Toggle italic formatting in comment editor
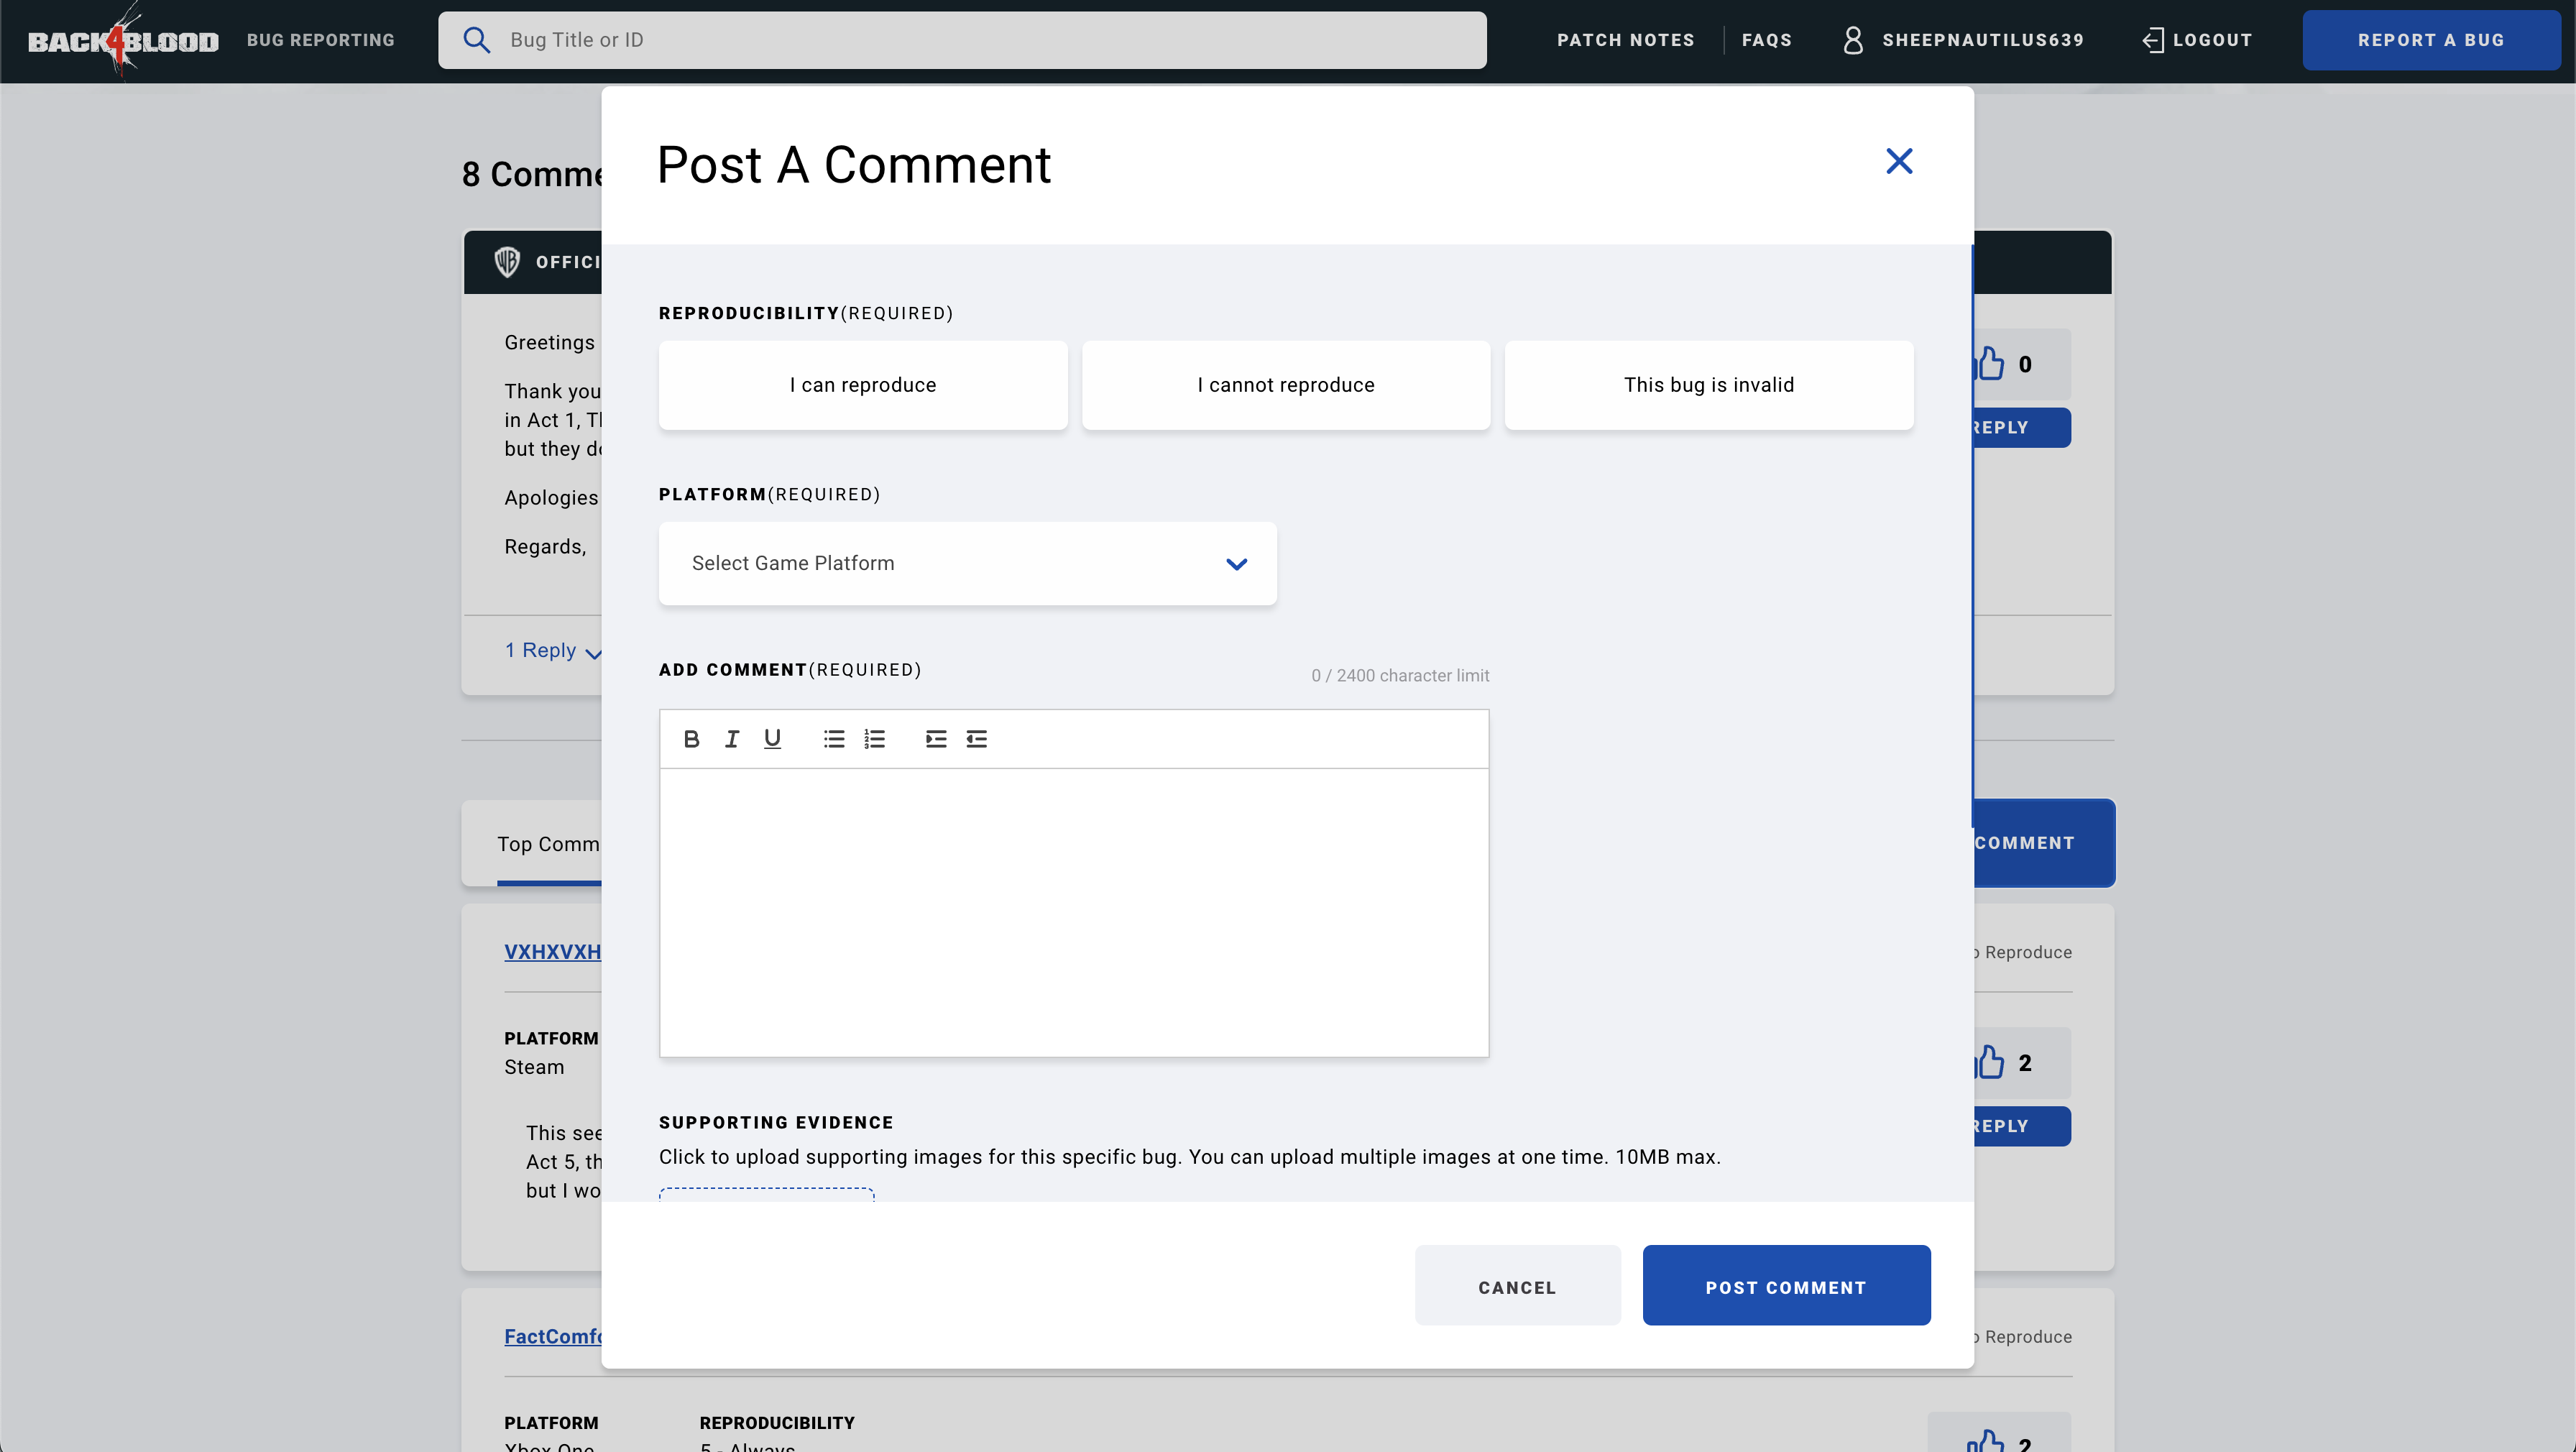 click(732, 739)
